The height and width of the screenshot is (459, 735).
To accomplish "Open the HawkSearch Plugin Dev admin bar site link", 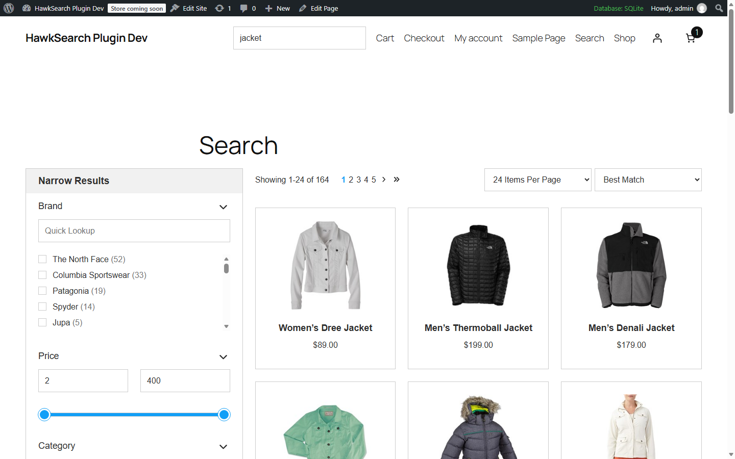I will point(63,8).
